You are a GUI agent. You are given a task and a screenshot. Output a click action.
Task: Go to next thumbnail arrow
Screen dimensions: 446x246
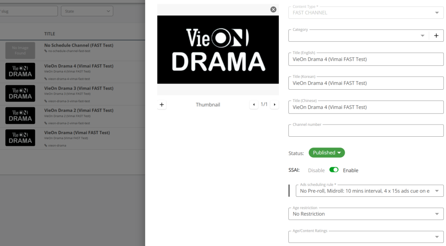pos(274,104)
